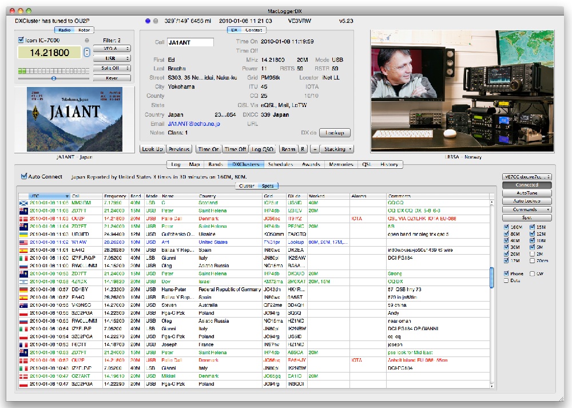Switch to the Cluster sub-tab
Image resolution: width=572 pixels, height=408 pixels.
[247, 186]
